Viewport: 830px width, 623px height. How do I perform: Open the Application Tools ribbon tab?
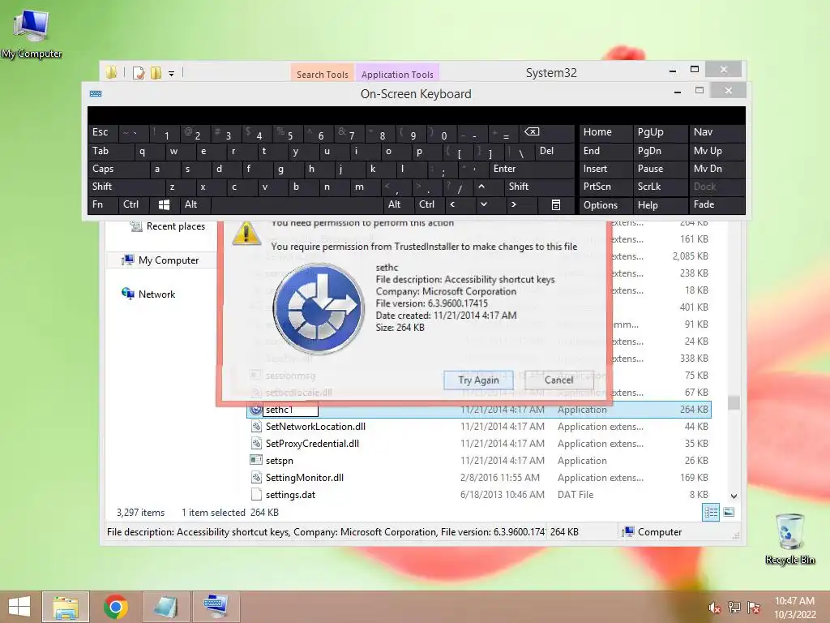[397, 74]
